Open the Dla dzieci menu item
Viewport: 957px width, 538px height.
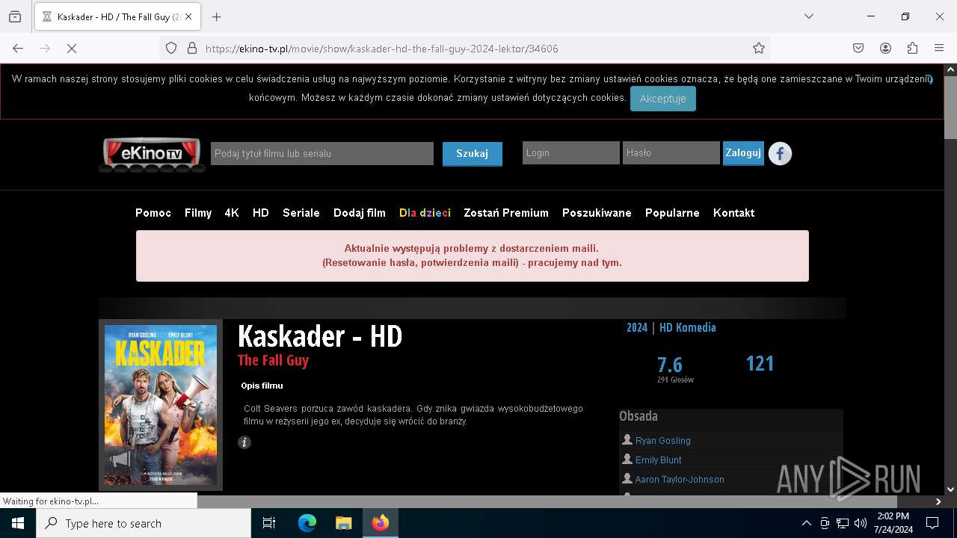tap(425, 213)
